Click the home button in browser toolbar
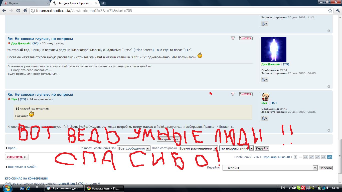The width and height of the screenshot is (342, 192). coord(25,10)
